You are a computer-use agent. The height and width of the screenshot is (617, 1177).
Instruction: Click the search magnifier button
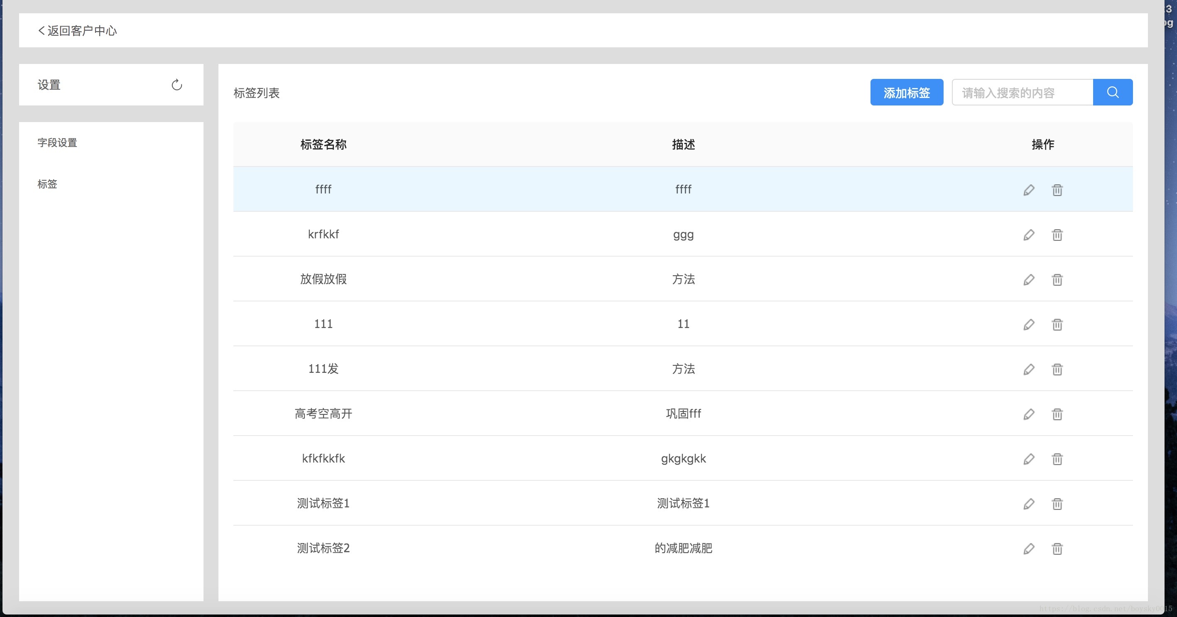(x=1113, y=92)
